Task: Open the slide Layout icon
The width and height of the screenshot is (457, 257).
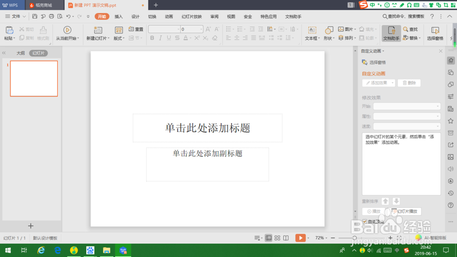Action: click(119, 30)
